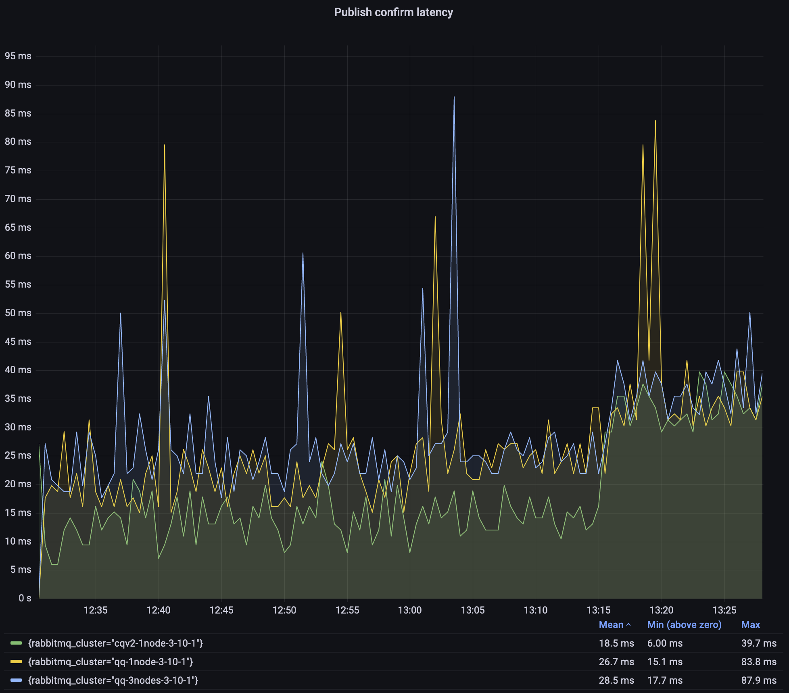Viewport: 789px width, 693px height.
Task: Click yellow qq-1node-3-10-1 series color swatch
Action: click(x=16, y=662)
